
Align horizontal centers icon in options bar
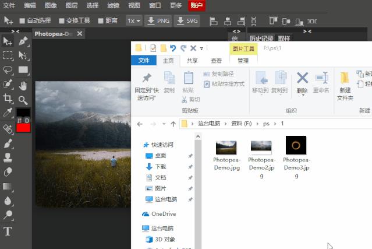[x=228, y=21]
